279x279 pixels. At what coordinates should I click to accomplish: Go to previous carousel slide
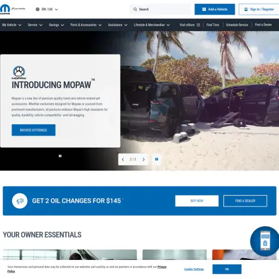pos(123,159)
